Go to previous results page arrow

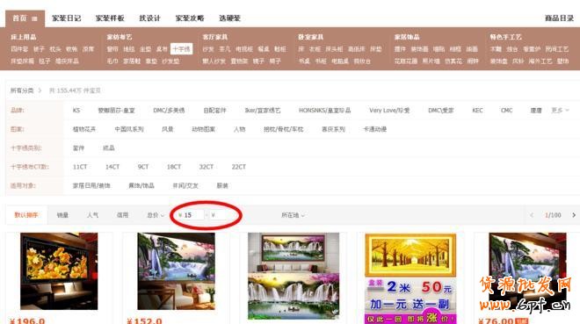tap(532, 215)
